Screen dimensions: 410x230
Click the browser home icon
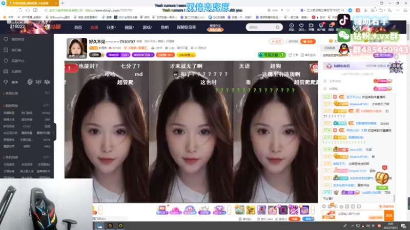(28, 10)
